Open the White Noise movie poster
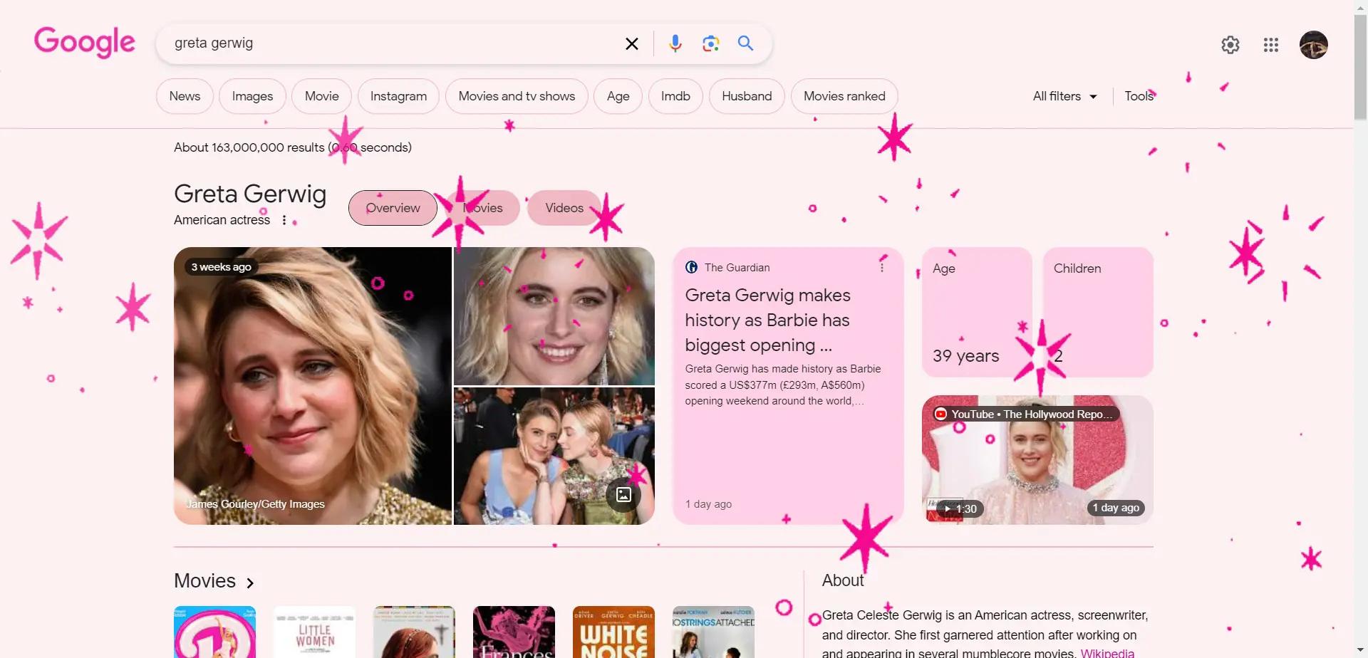 tap(613, 632)
